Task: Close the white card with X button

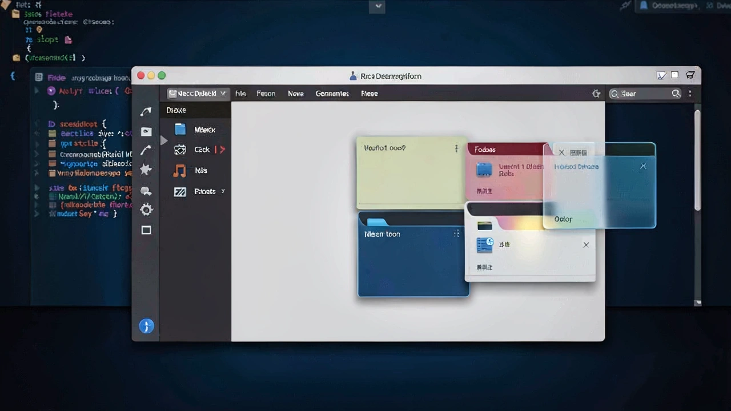Action: coord(586,244)
